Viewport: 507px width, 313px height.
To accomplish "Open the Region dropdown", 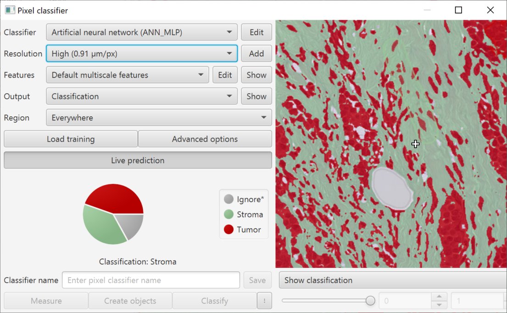I will (x=159, y=118).
